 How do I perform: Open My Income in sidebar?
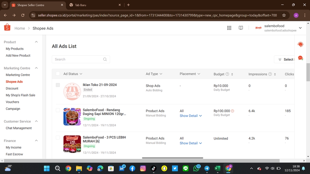[x=14, y=148]
